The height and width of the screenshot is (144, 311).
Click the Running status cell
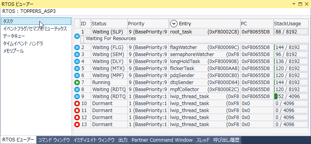tap(109, 83)
